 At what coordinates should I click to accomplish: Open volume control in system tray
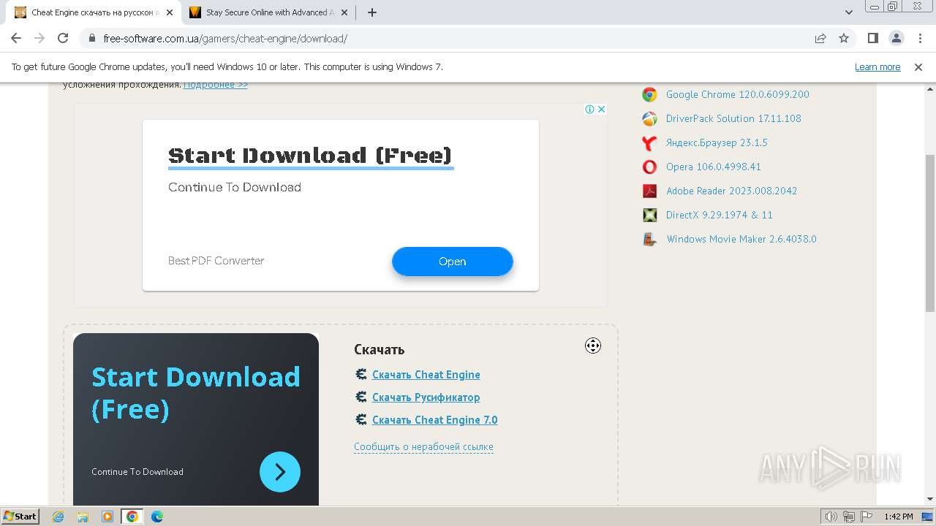[831, 517]
